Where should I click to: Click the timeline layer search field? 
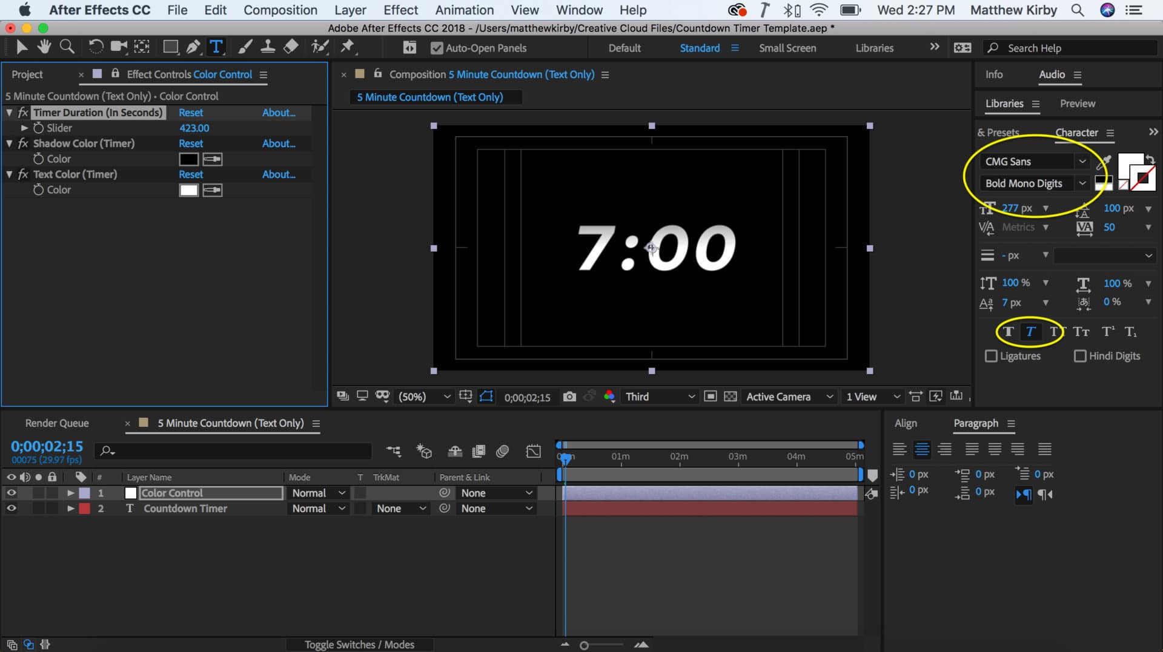click(233, 451)
